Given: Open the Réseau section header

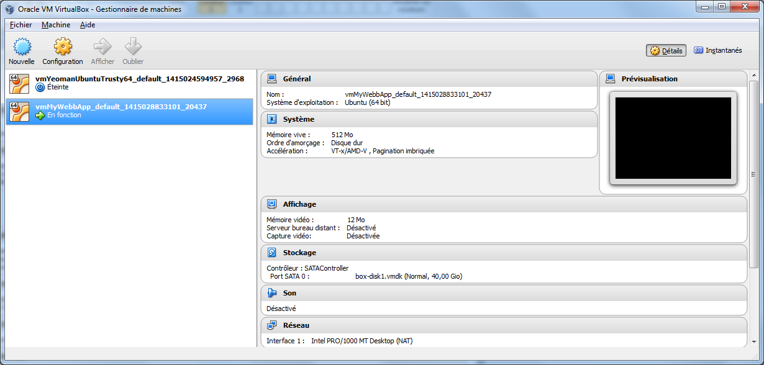Looking at the screenshot, I should pos(504,325).
